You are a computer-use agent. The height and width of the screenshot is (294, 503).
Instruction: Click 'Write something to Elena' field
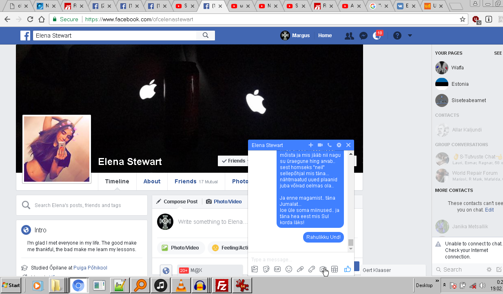(x=213, y=222)
